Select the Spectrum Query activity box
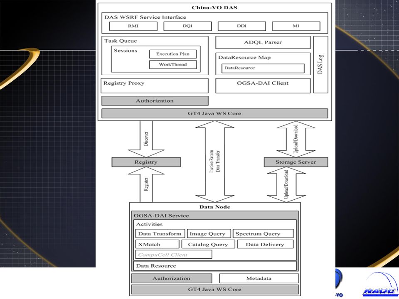This screenshot has width=399, height=299. tap(263, 233)
